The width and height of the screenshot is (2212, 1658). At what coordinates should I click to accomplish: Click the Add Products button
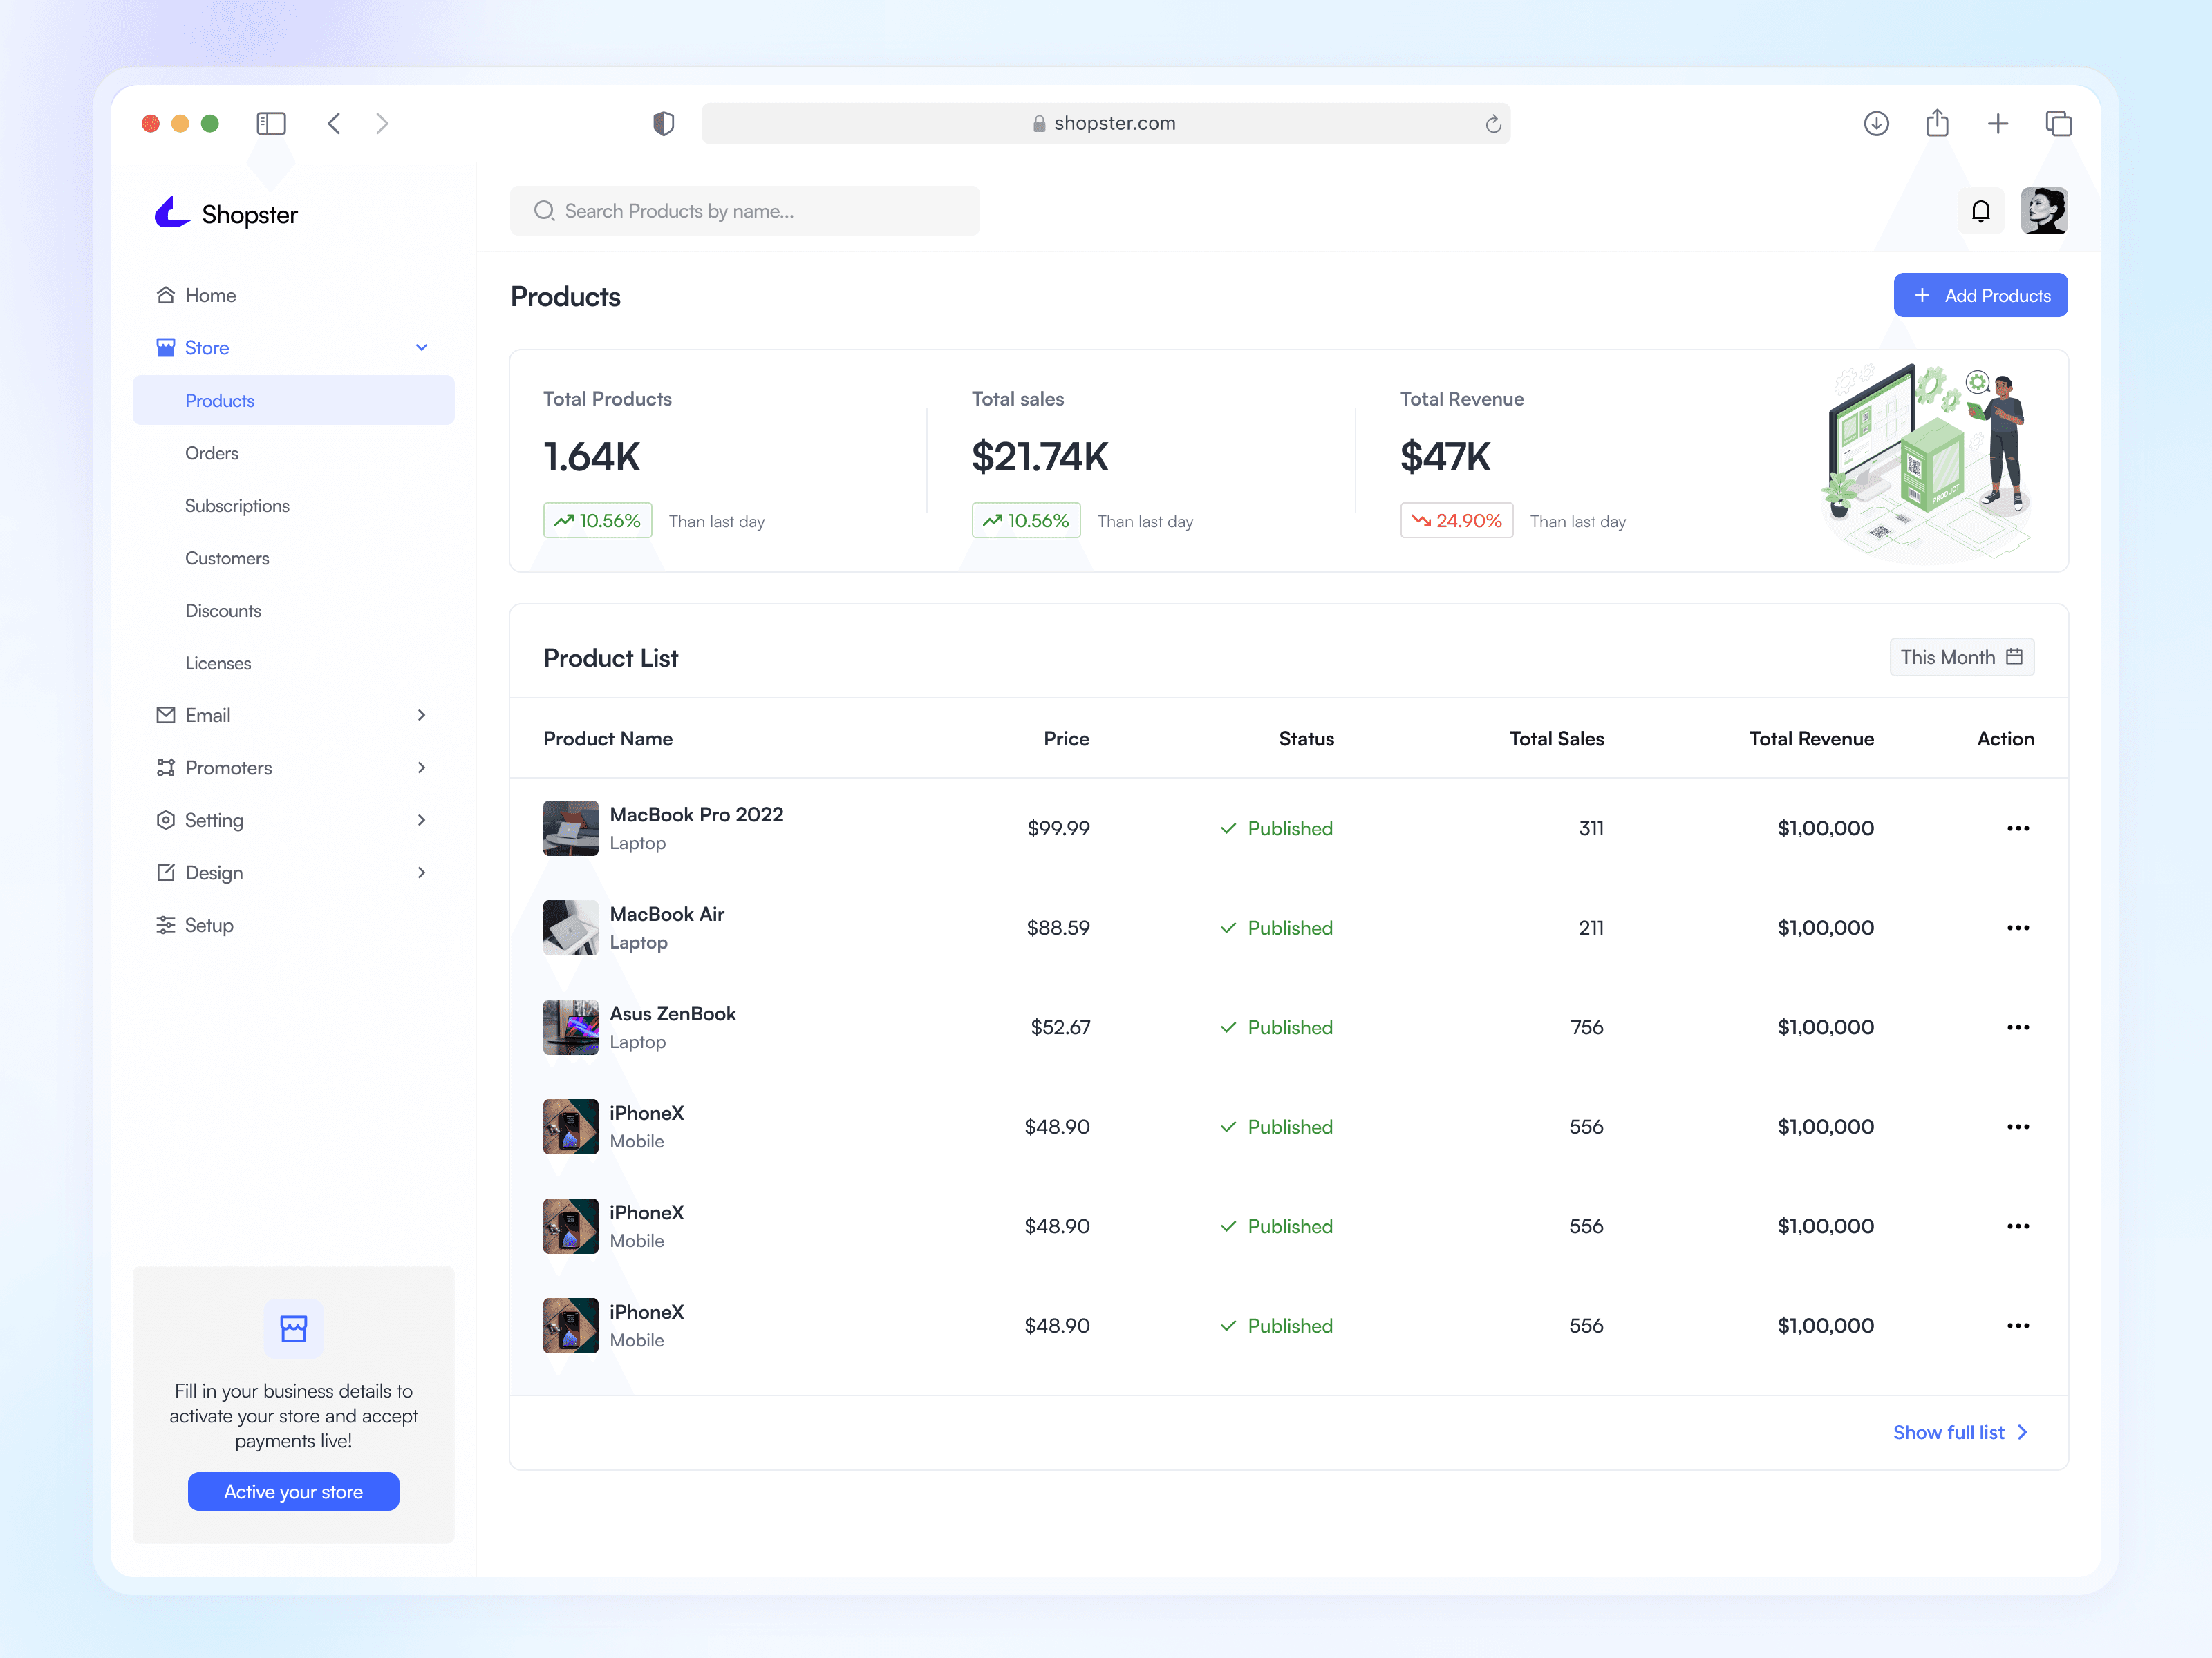(x=1980, y=296)
